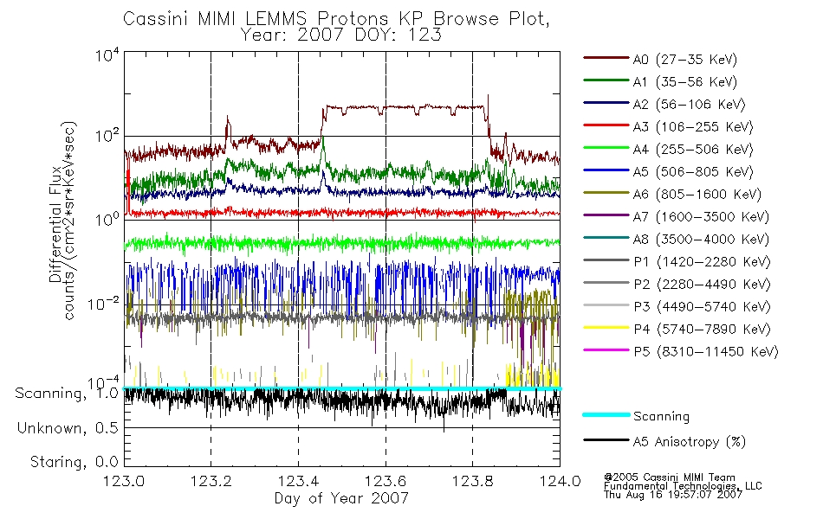Click the P1 (1420-2280 KeV) legend label

pos(702,261)
